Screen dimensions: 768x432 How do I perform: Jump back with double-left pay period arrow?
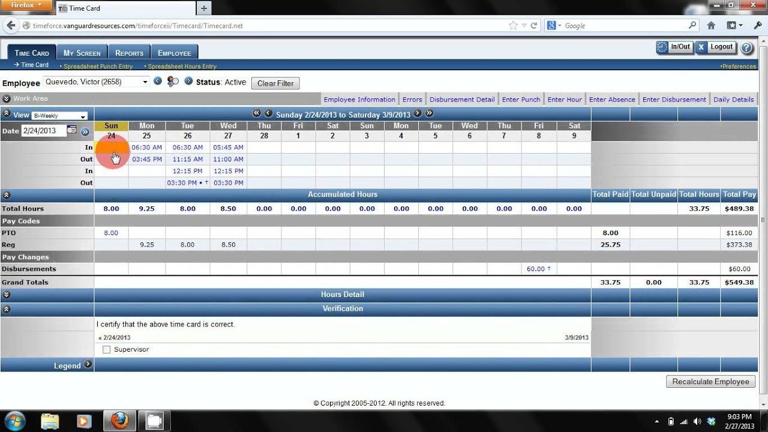click(x=257, y=113)
